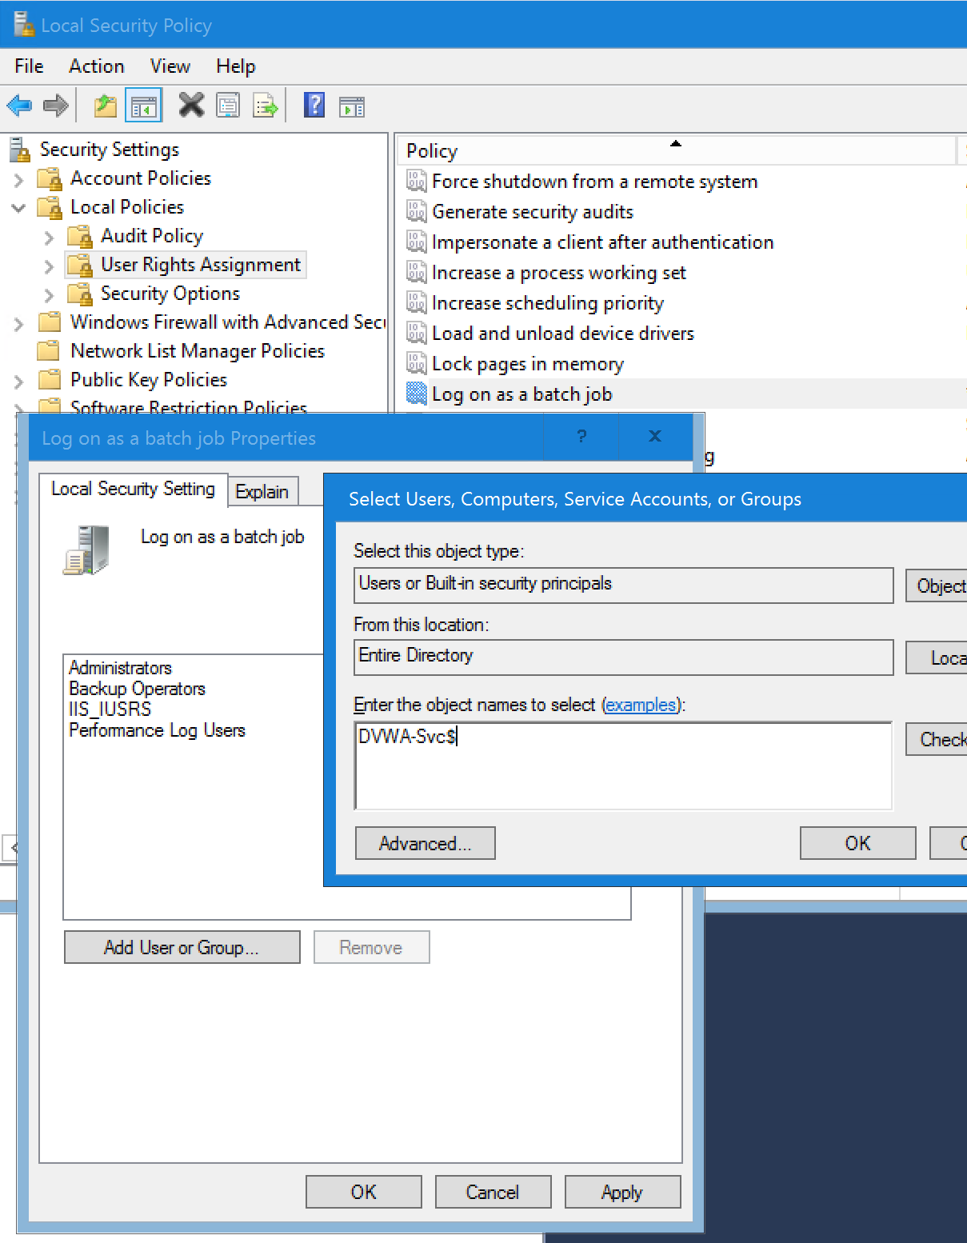
Task: Click the Export List toolbar icon
Action: [x=266, y=106]
